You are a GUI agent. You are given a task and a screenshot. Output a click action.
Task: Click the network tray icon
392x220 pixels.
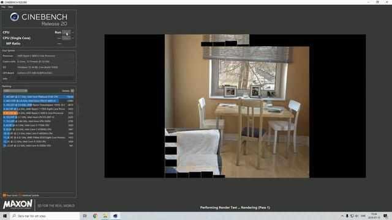coord(352,216)
